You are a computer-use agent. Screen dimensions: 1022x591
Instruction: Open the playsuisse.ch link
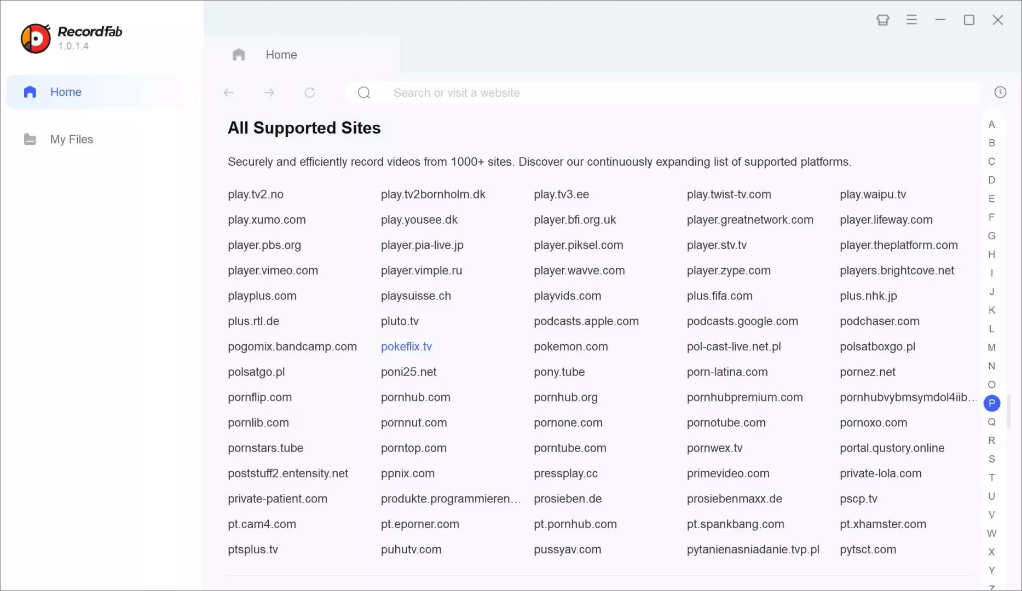coord(416,296)
